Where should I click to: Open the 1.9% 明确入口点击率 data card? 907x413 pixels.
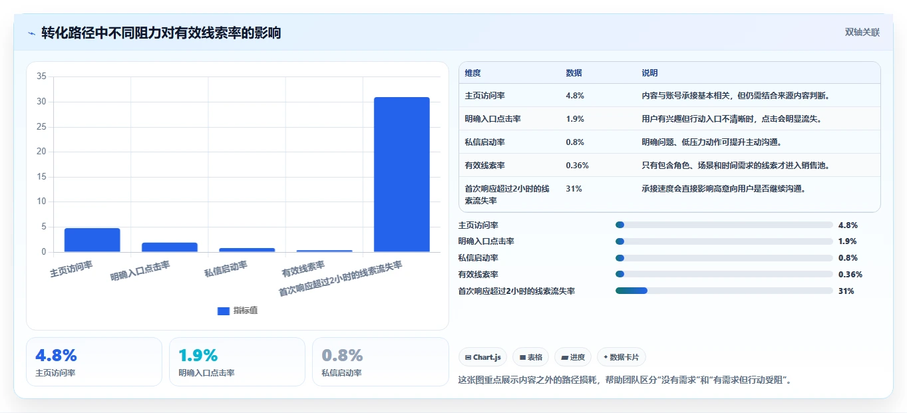tap(237, 362)
